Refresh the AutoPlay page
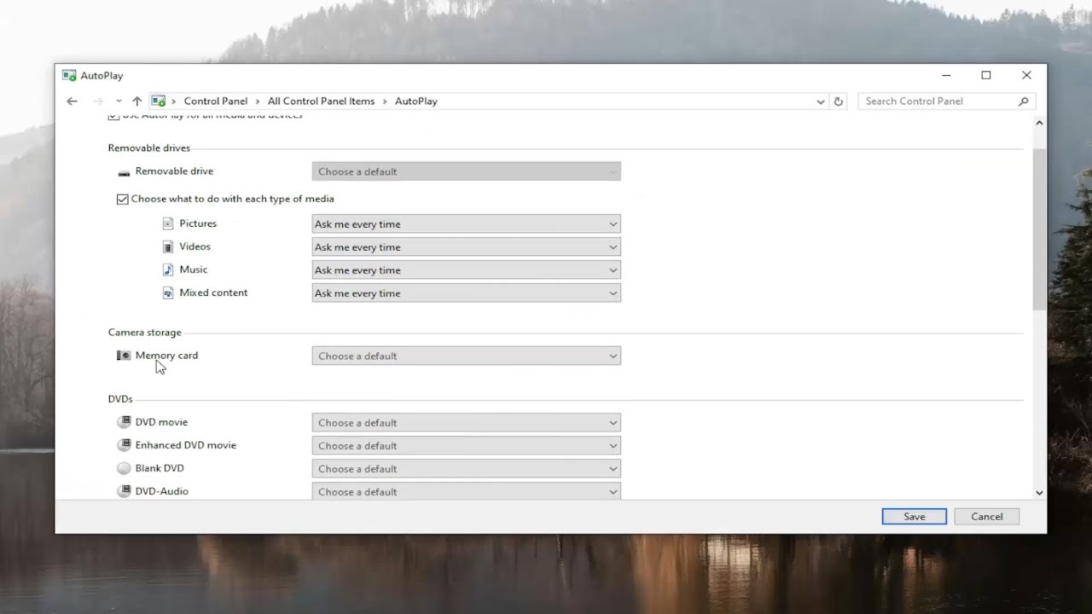Image resolution: width=1092 pixels, height=614 pixels. pyautogui.click(x=838, y=101)
